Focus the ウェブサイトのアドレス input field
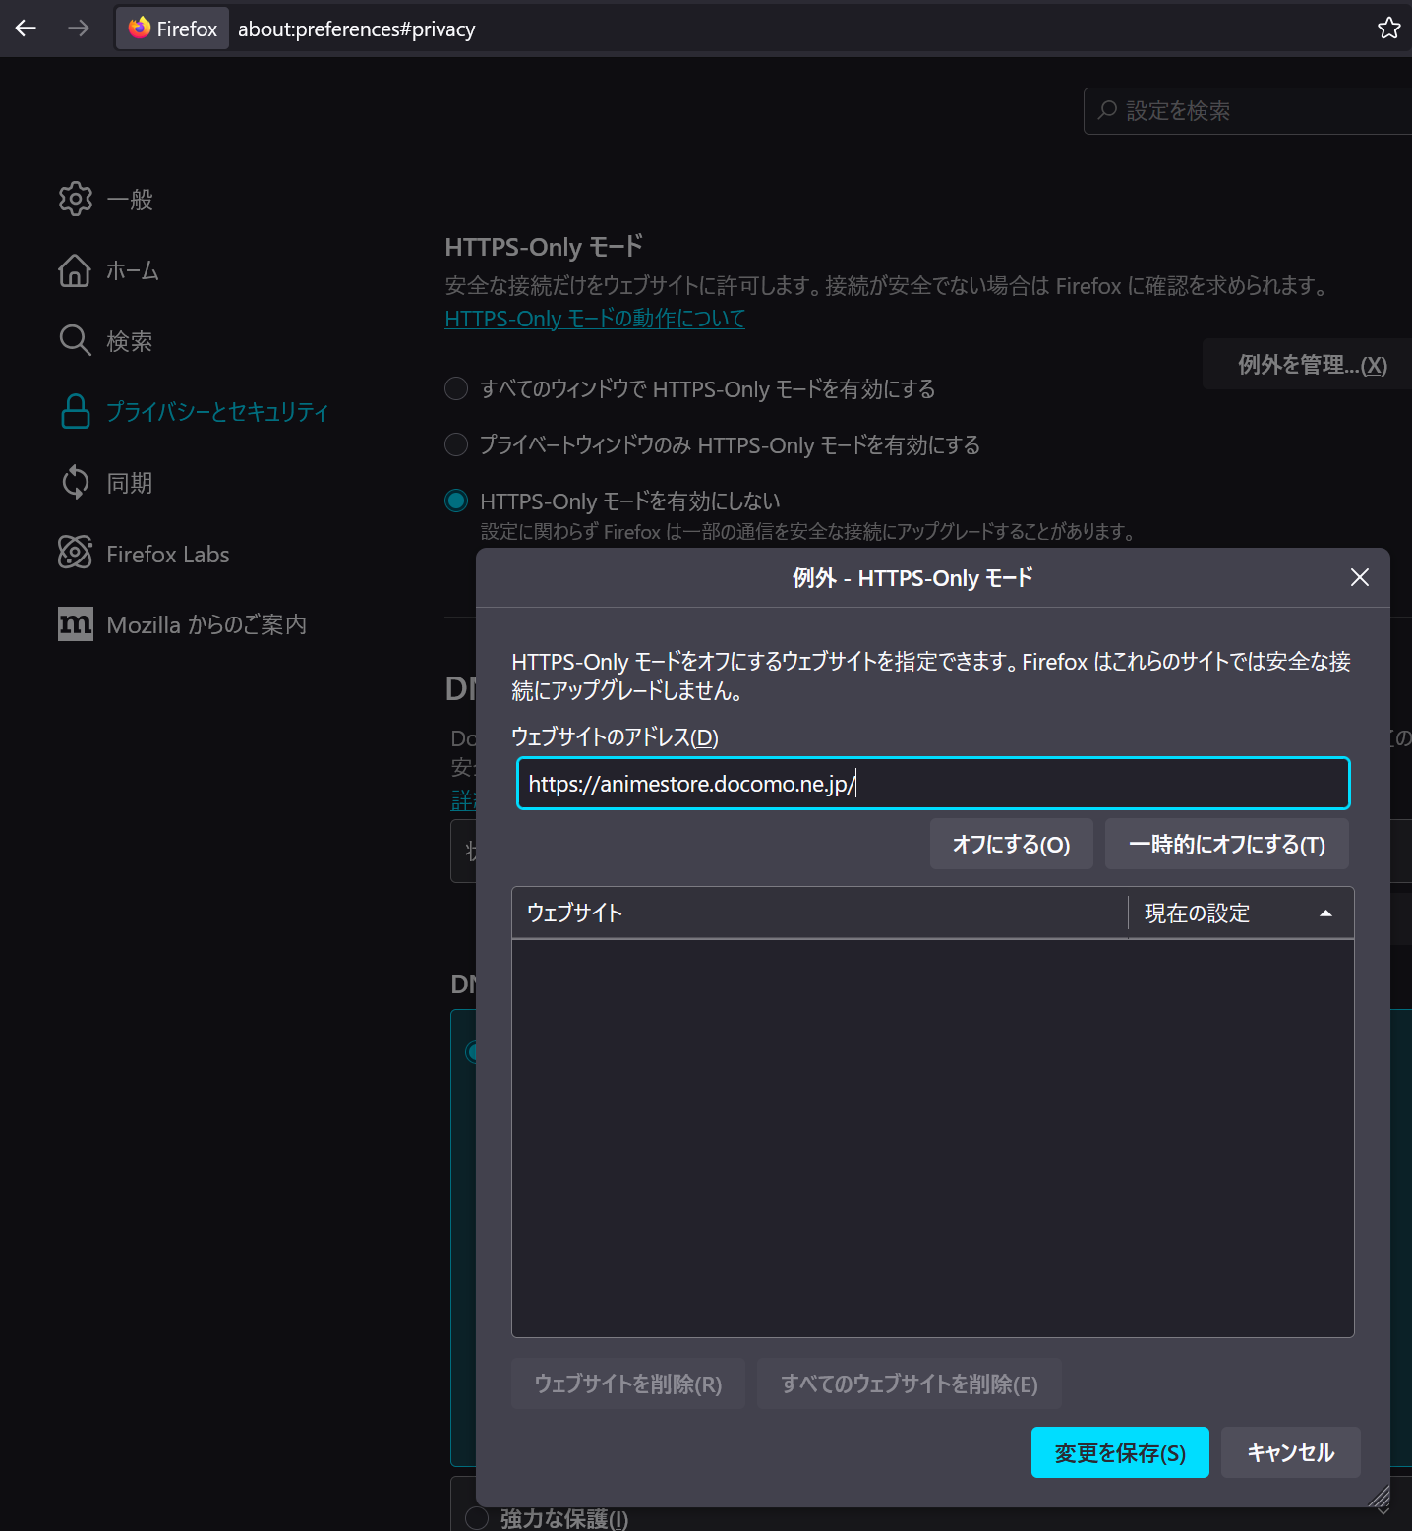1412x1531 pixels. [x=932, y=784]
